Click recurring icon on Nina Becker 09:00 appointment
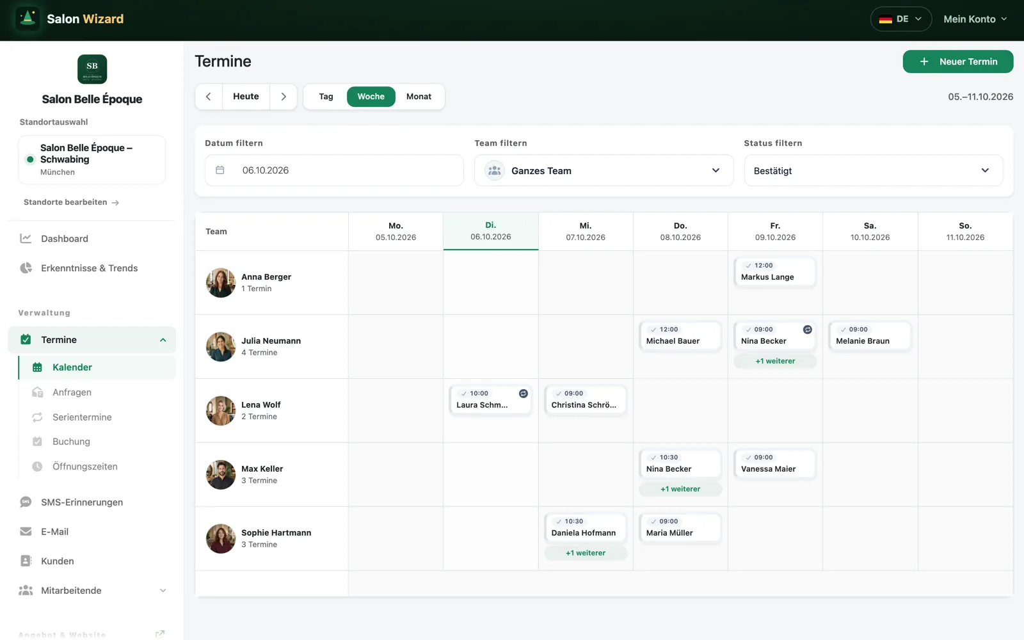The image size is (1024, 640). [x=808, y=330]
